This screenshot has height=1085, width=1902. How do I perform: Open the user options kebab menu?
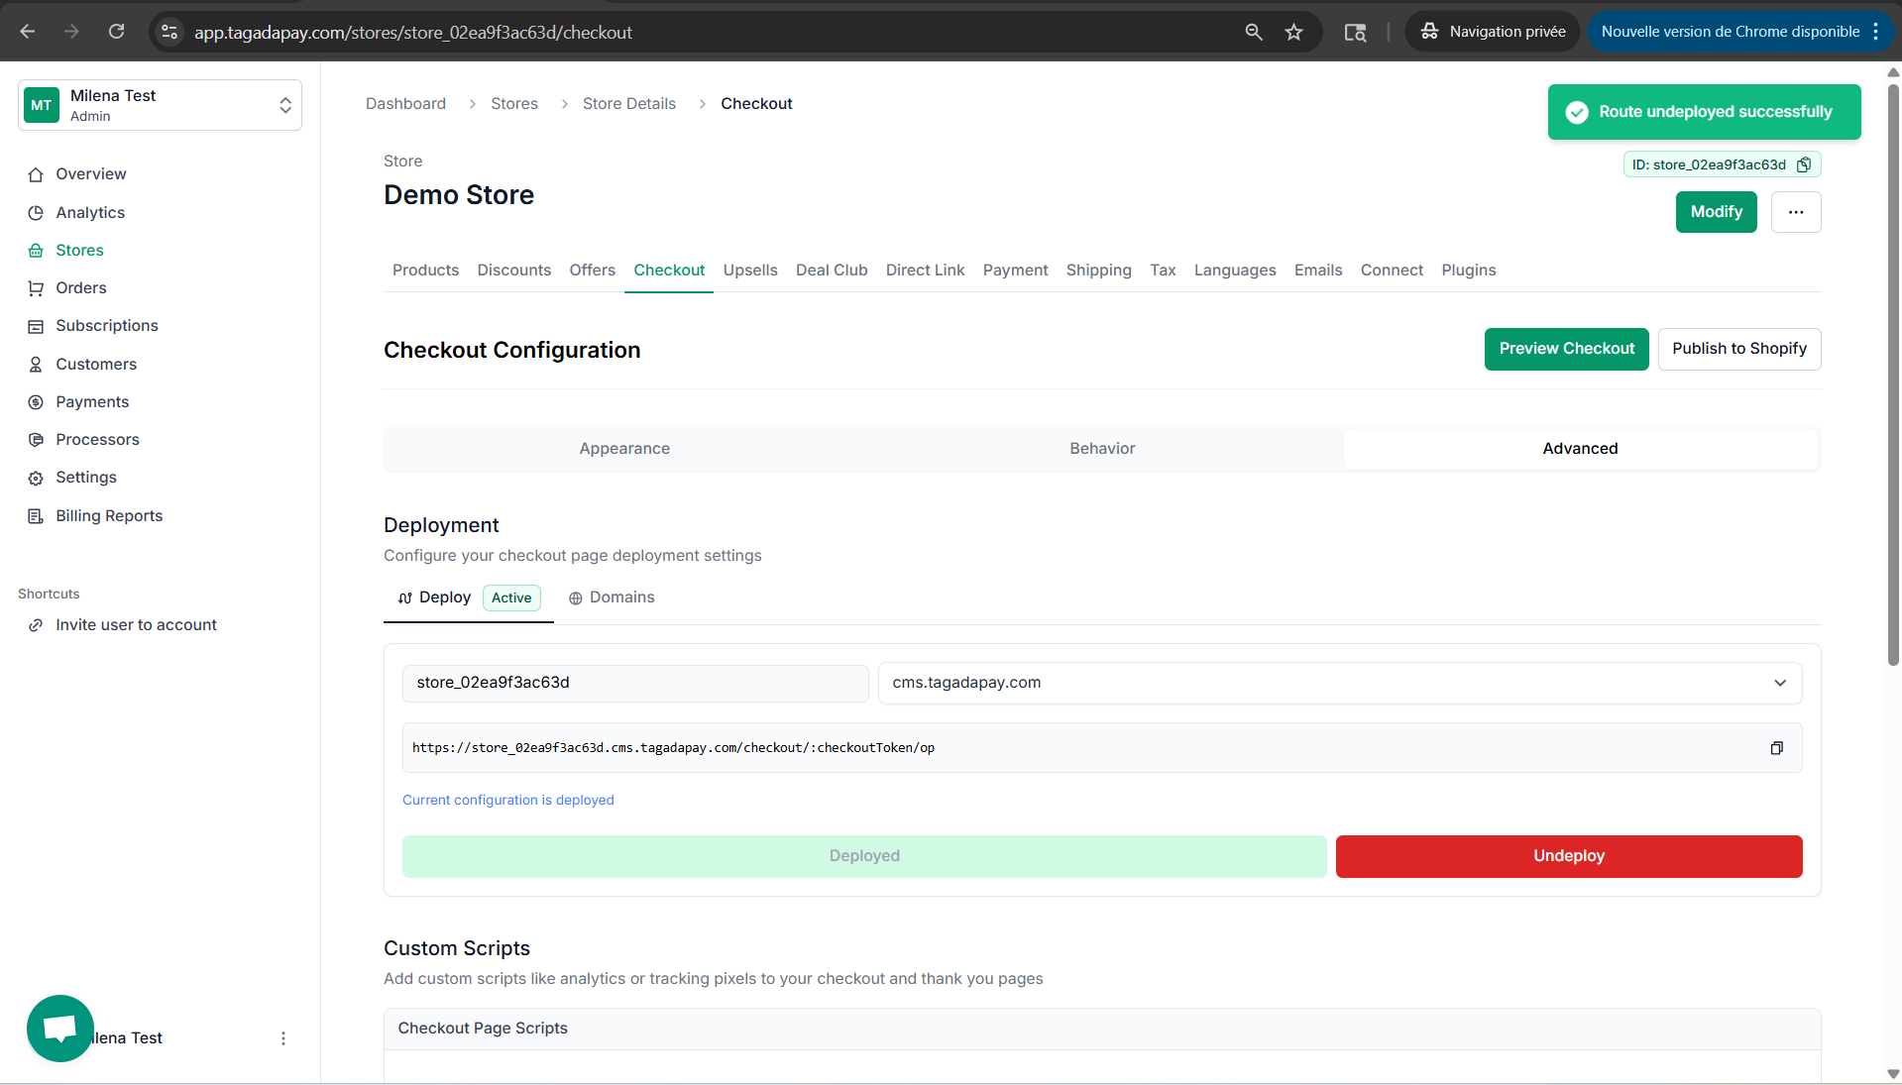pyautogui.click(x=283, y=1038)
